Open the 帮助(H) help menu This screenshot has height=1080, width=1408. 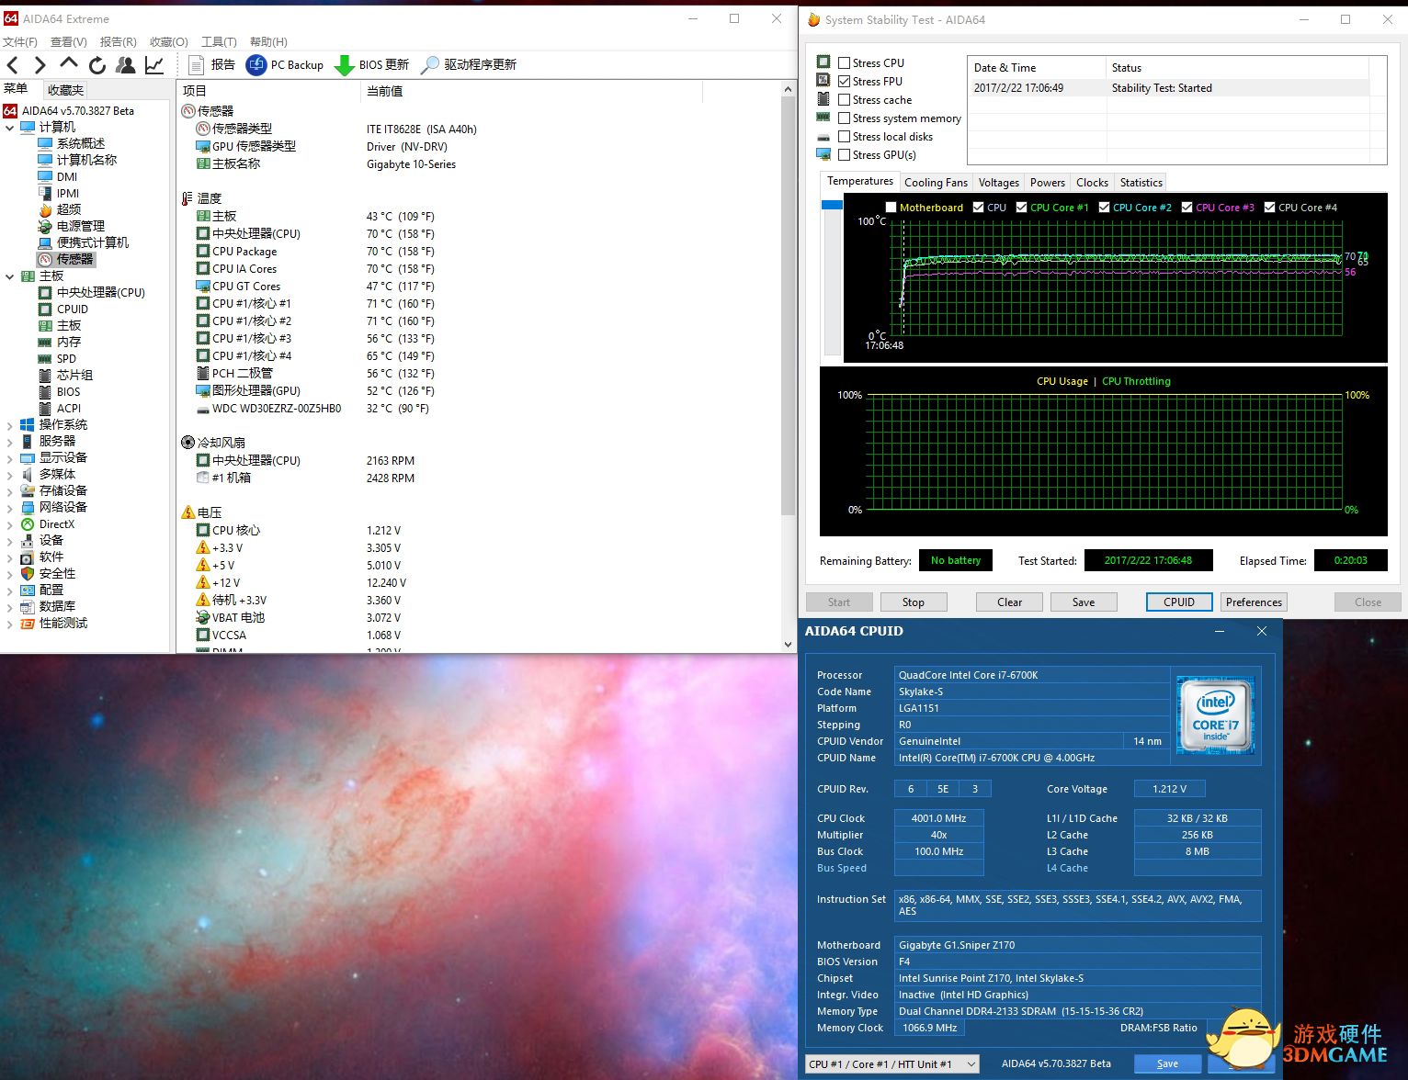268,41
